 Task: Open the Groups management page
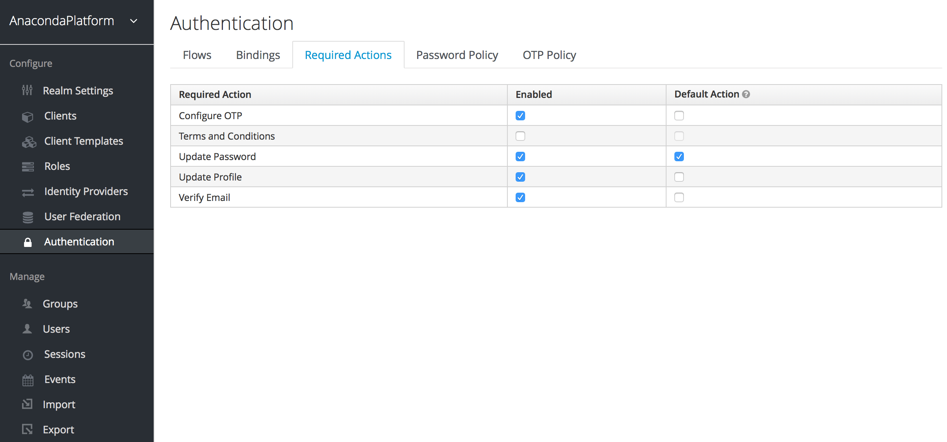pyautogui.click(x=60, y=304)
